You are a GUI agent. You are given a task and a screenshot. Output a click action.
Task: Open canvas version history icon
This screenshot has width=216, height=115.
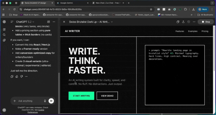pos(189,22)
